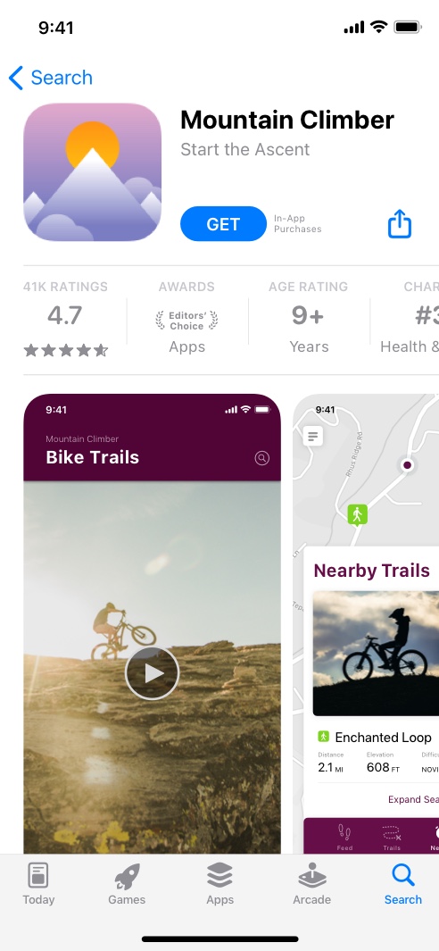Tap the green hiker marker on map
The height and width of the screenshot is (951, 439).
click(357, 515)
